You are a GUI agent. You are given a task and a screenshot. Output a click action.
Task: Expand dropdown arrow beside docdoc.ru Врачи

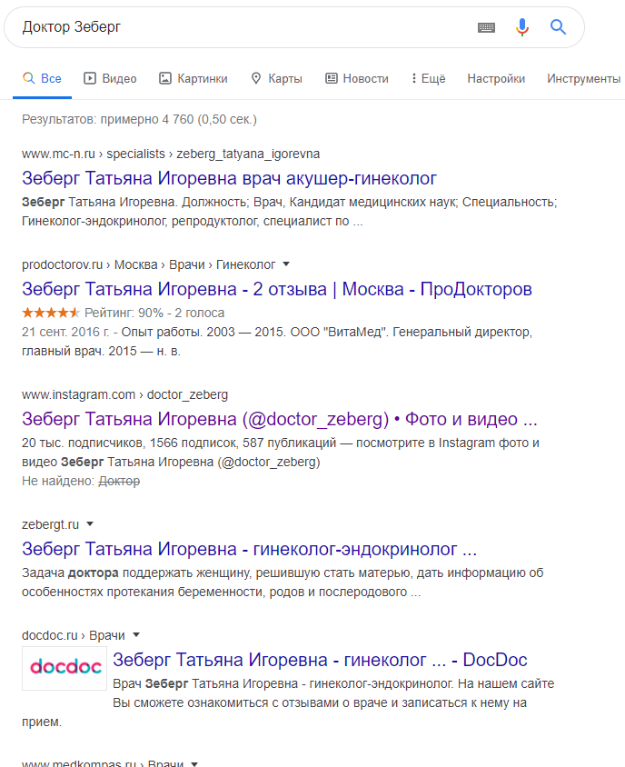(136, 635)
